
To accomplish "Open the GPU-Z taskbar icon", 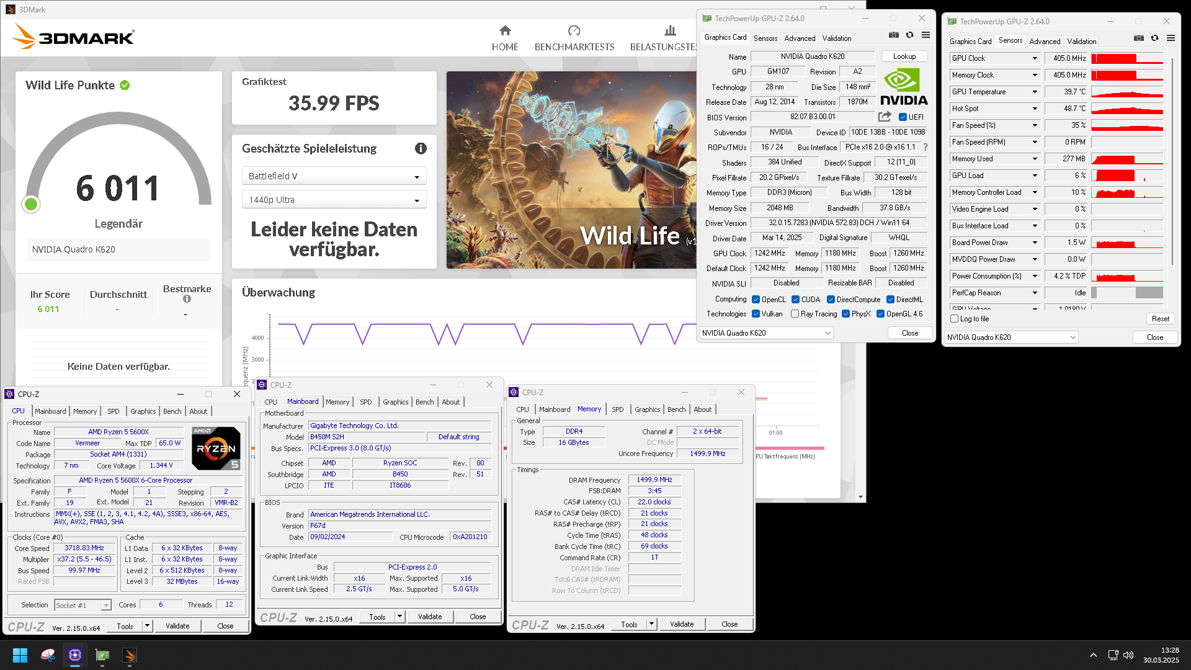I will click(102, 655).
